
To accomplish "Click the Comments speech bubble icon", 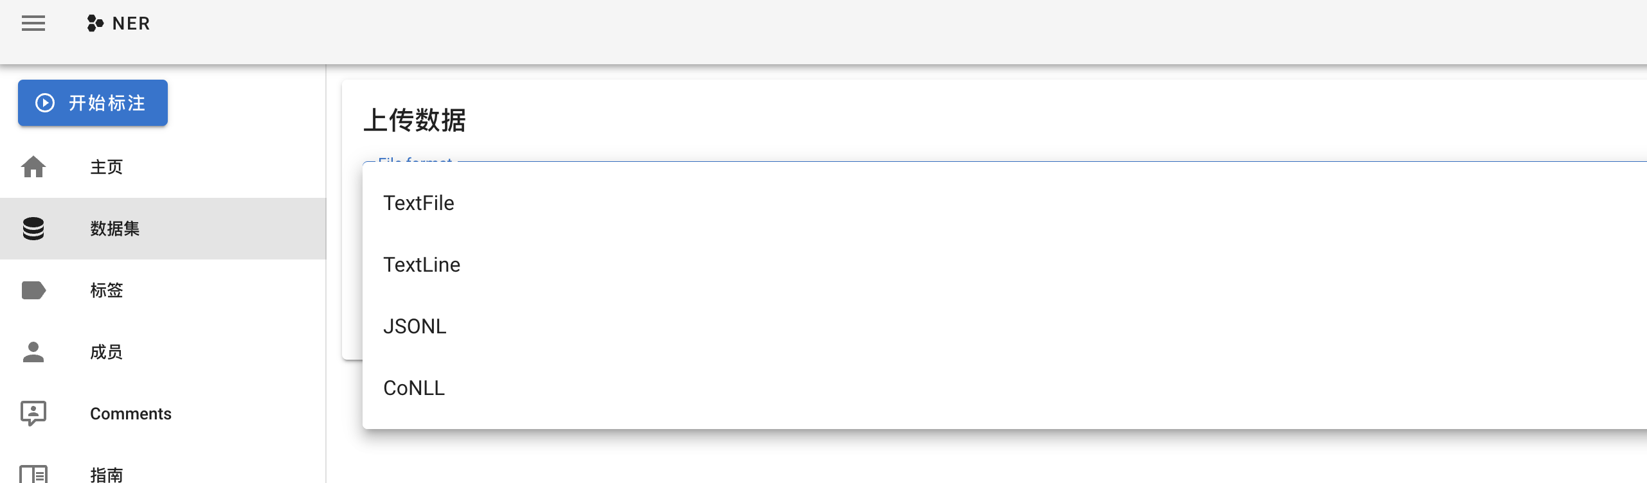I will pyautogui.click(x=33, y=414).
